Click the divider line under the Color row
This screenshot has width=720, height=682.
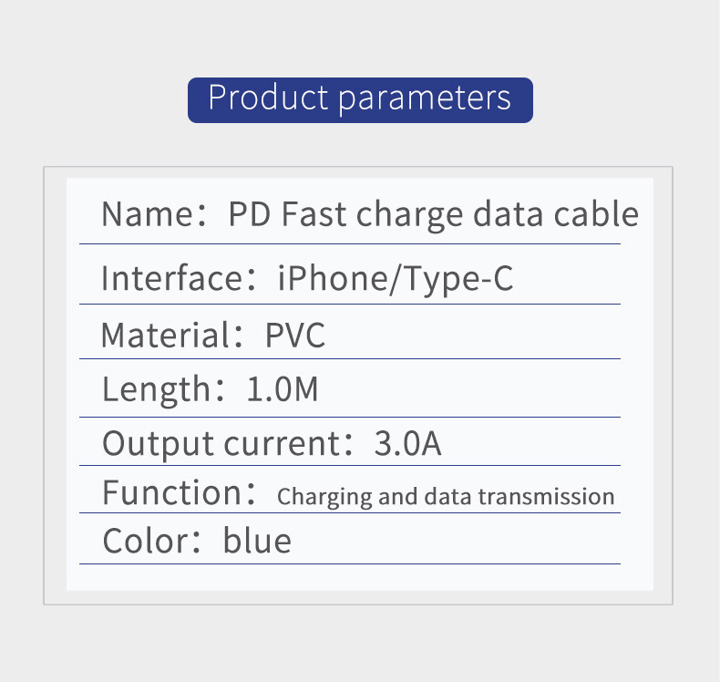[x=350, y=563]
